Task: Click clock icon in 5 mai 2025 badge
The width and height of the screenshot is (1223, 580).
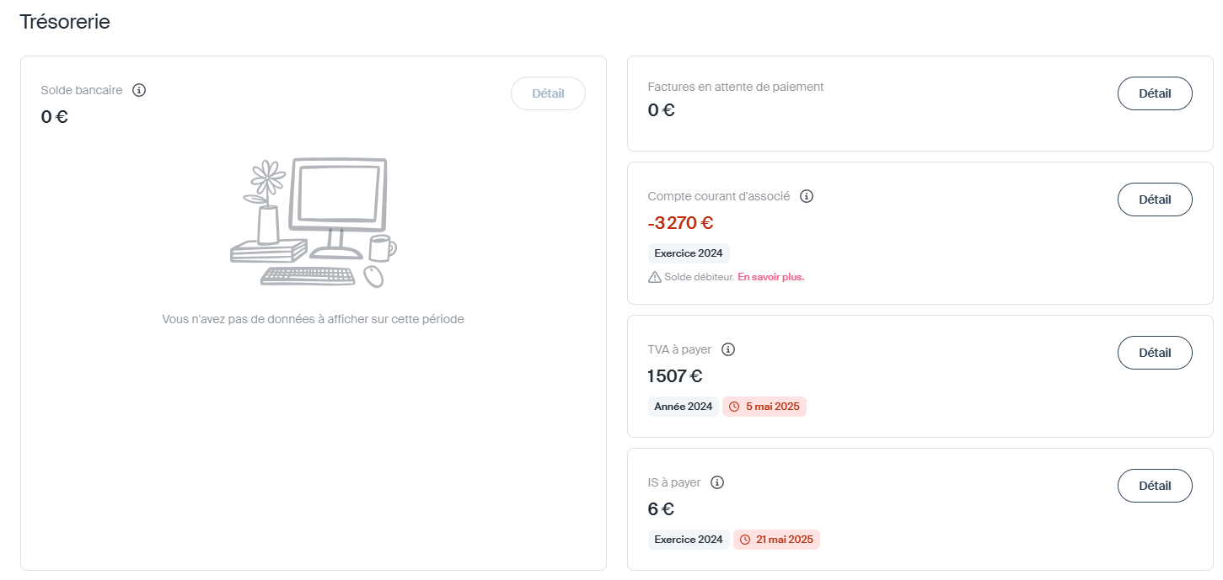Action: (734, 407)
